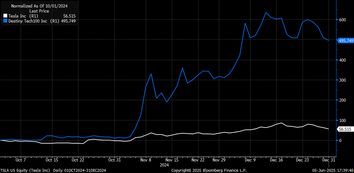
Task: Click the white Tesla Inc legend swatch
Action: point(5,16)
